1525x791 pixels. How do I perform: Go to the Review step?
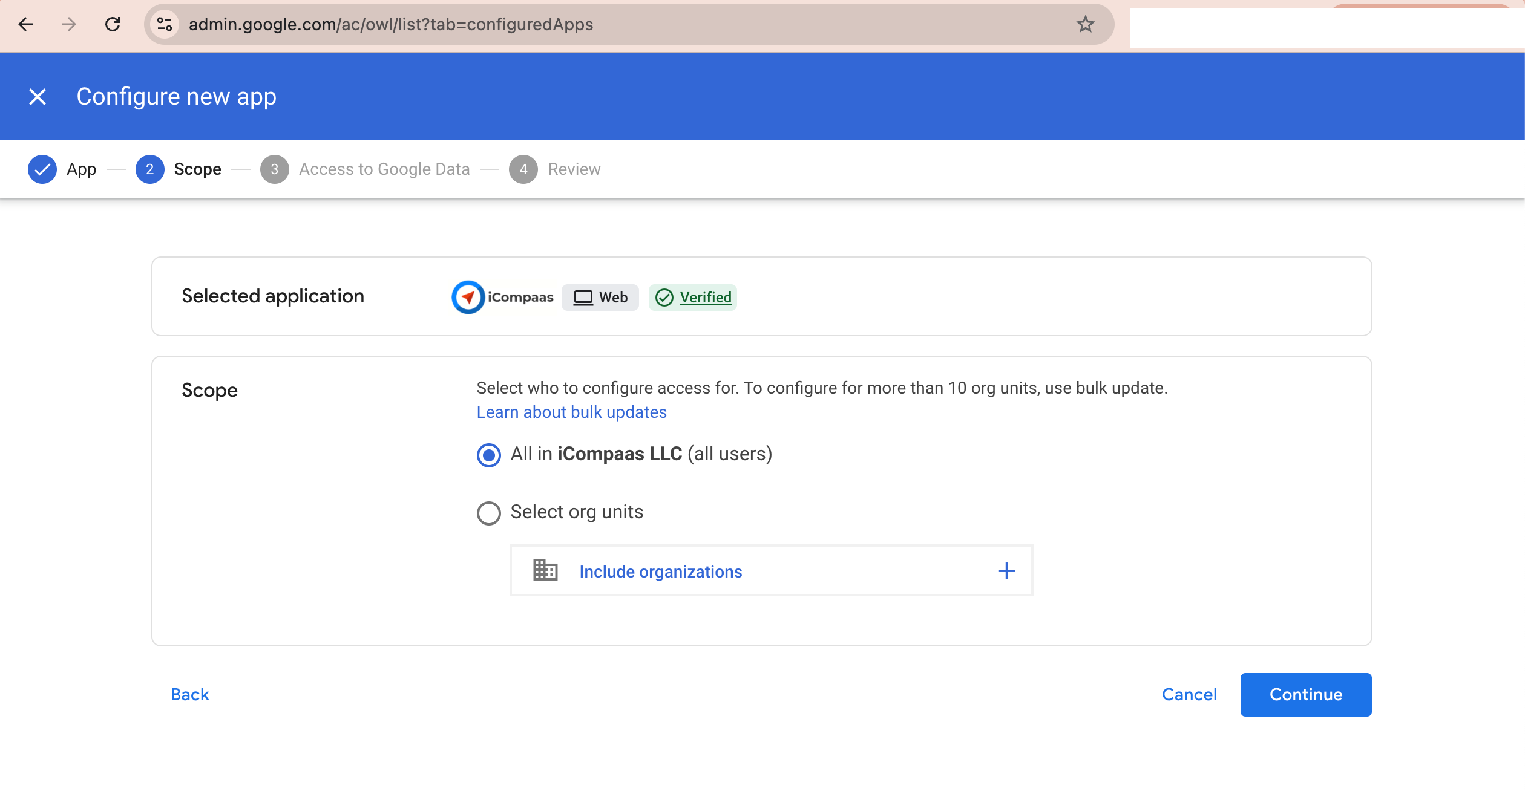[x=573, y=169]
